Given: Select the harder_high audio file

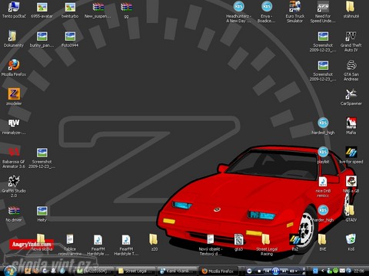Looking at the screenshot, I should tap(323, 214).
